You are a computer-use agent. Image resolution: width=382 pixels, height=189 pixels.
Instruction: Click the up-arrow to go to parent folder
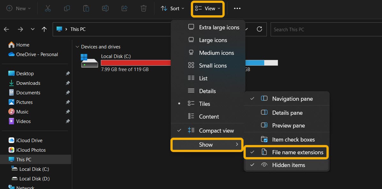coord(44,29)
